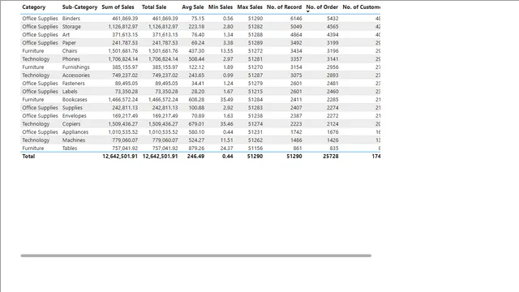Select the Art sub-category cell
The height and width of the screenshot is (292, 519).
[66, 35]
